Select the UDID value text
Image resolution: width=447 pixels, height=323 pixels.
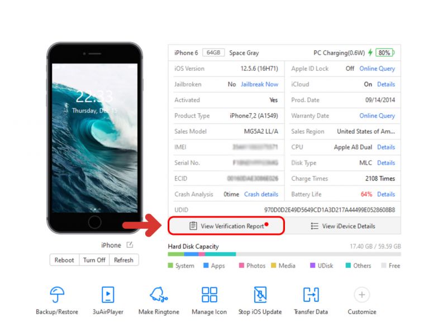click(x=329, y=210)
